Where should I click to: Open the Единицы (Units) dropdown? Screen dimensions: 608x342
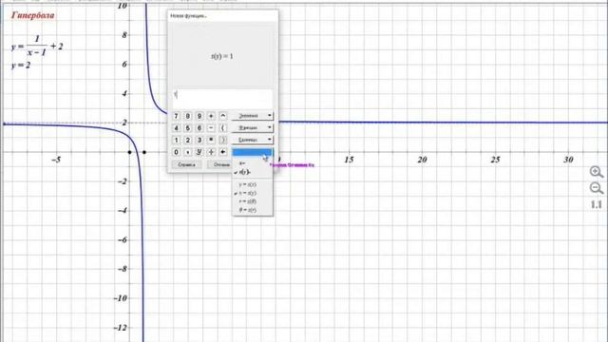click(252, 140)
